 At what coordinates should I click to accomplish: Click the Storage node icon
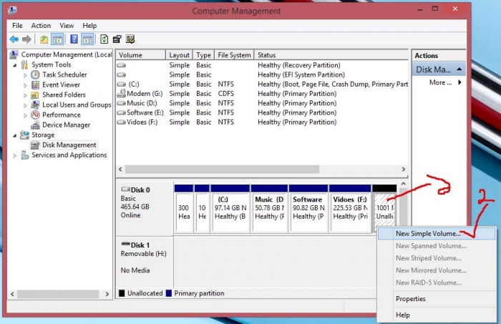[24, 135]
